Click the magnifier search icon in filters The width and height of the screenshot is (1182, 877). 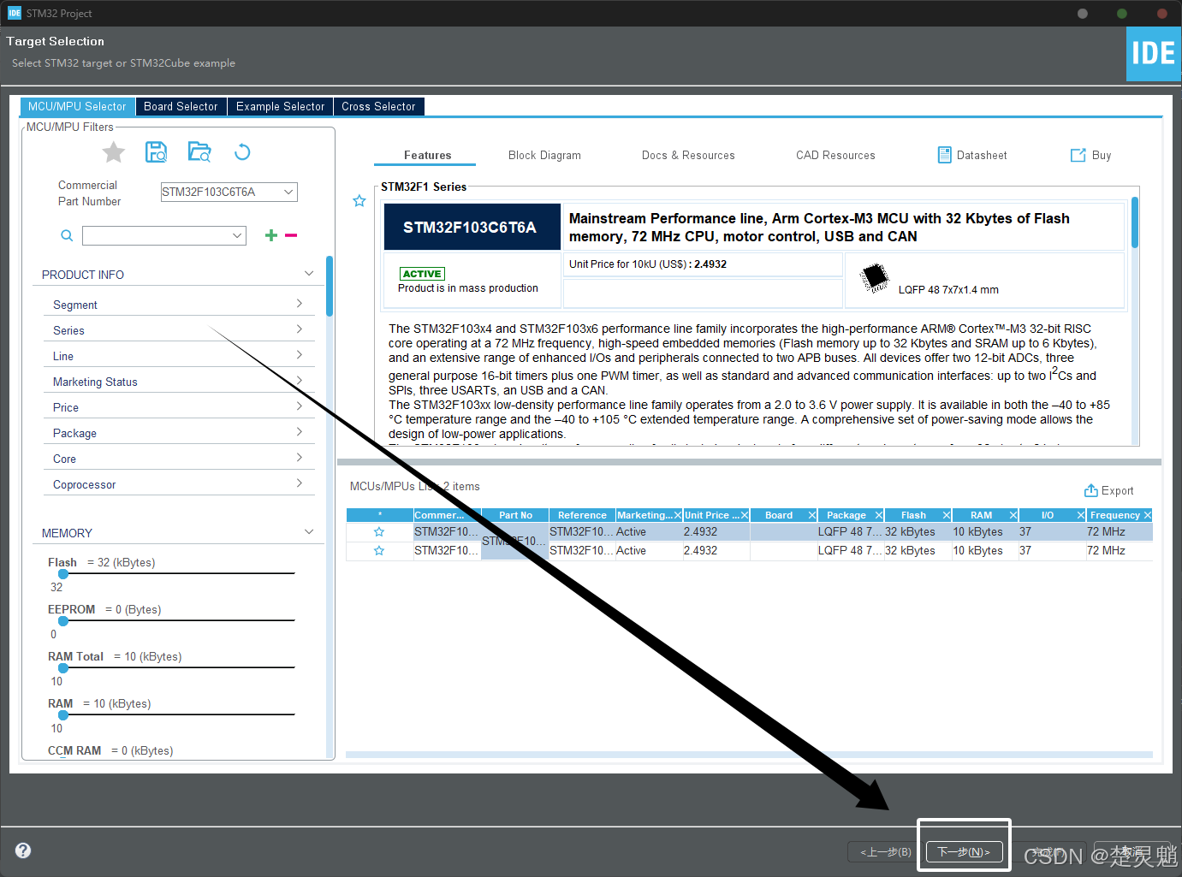(67, 235)
